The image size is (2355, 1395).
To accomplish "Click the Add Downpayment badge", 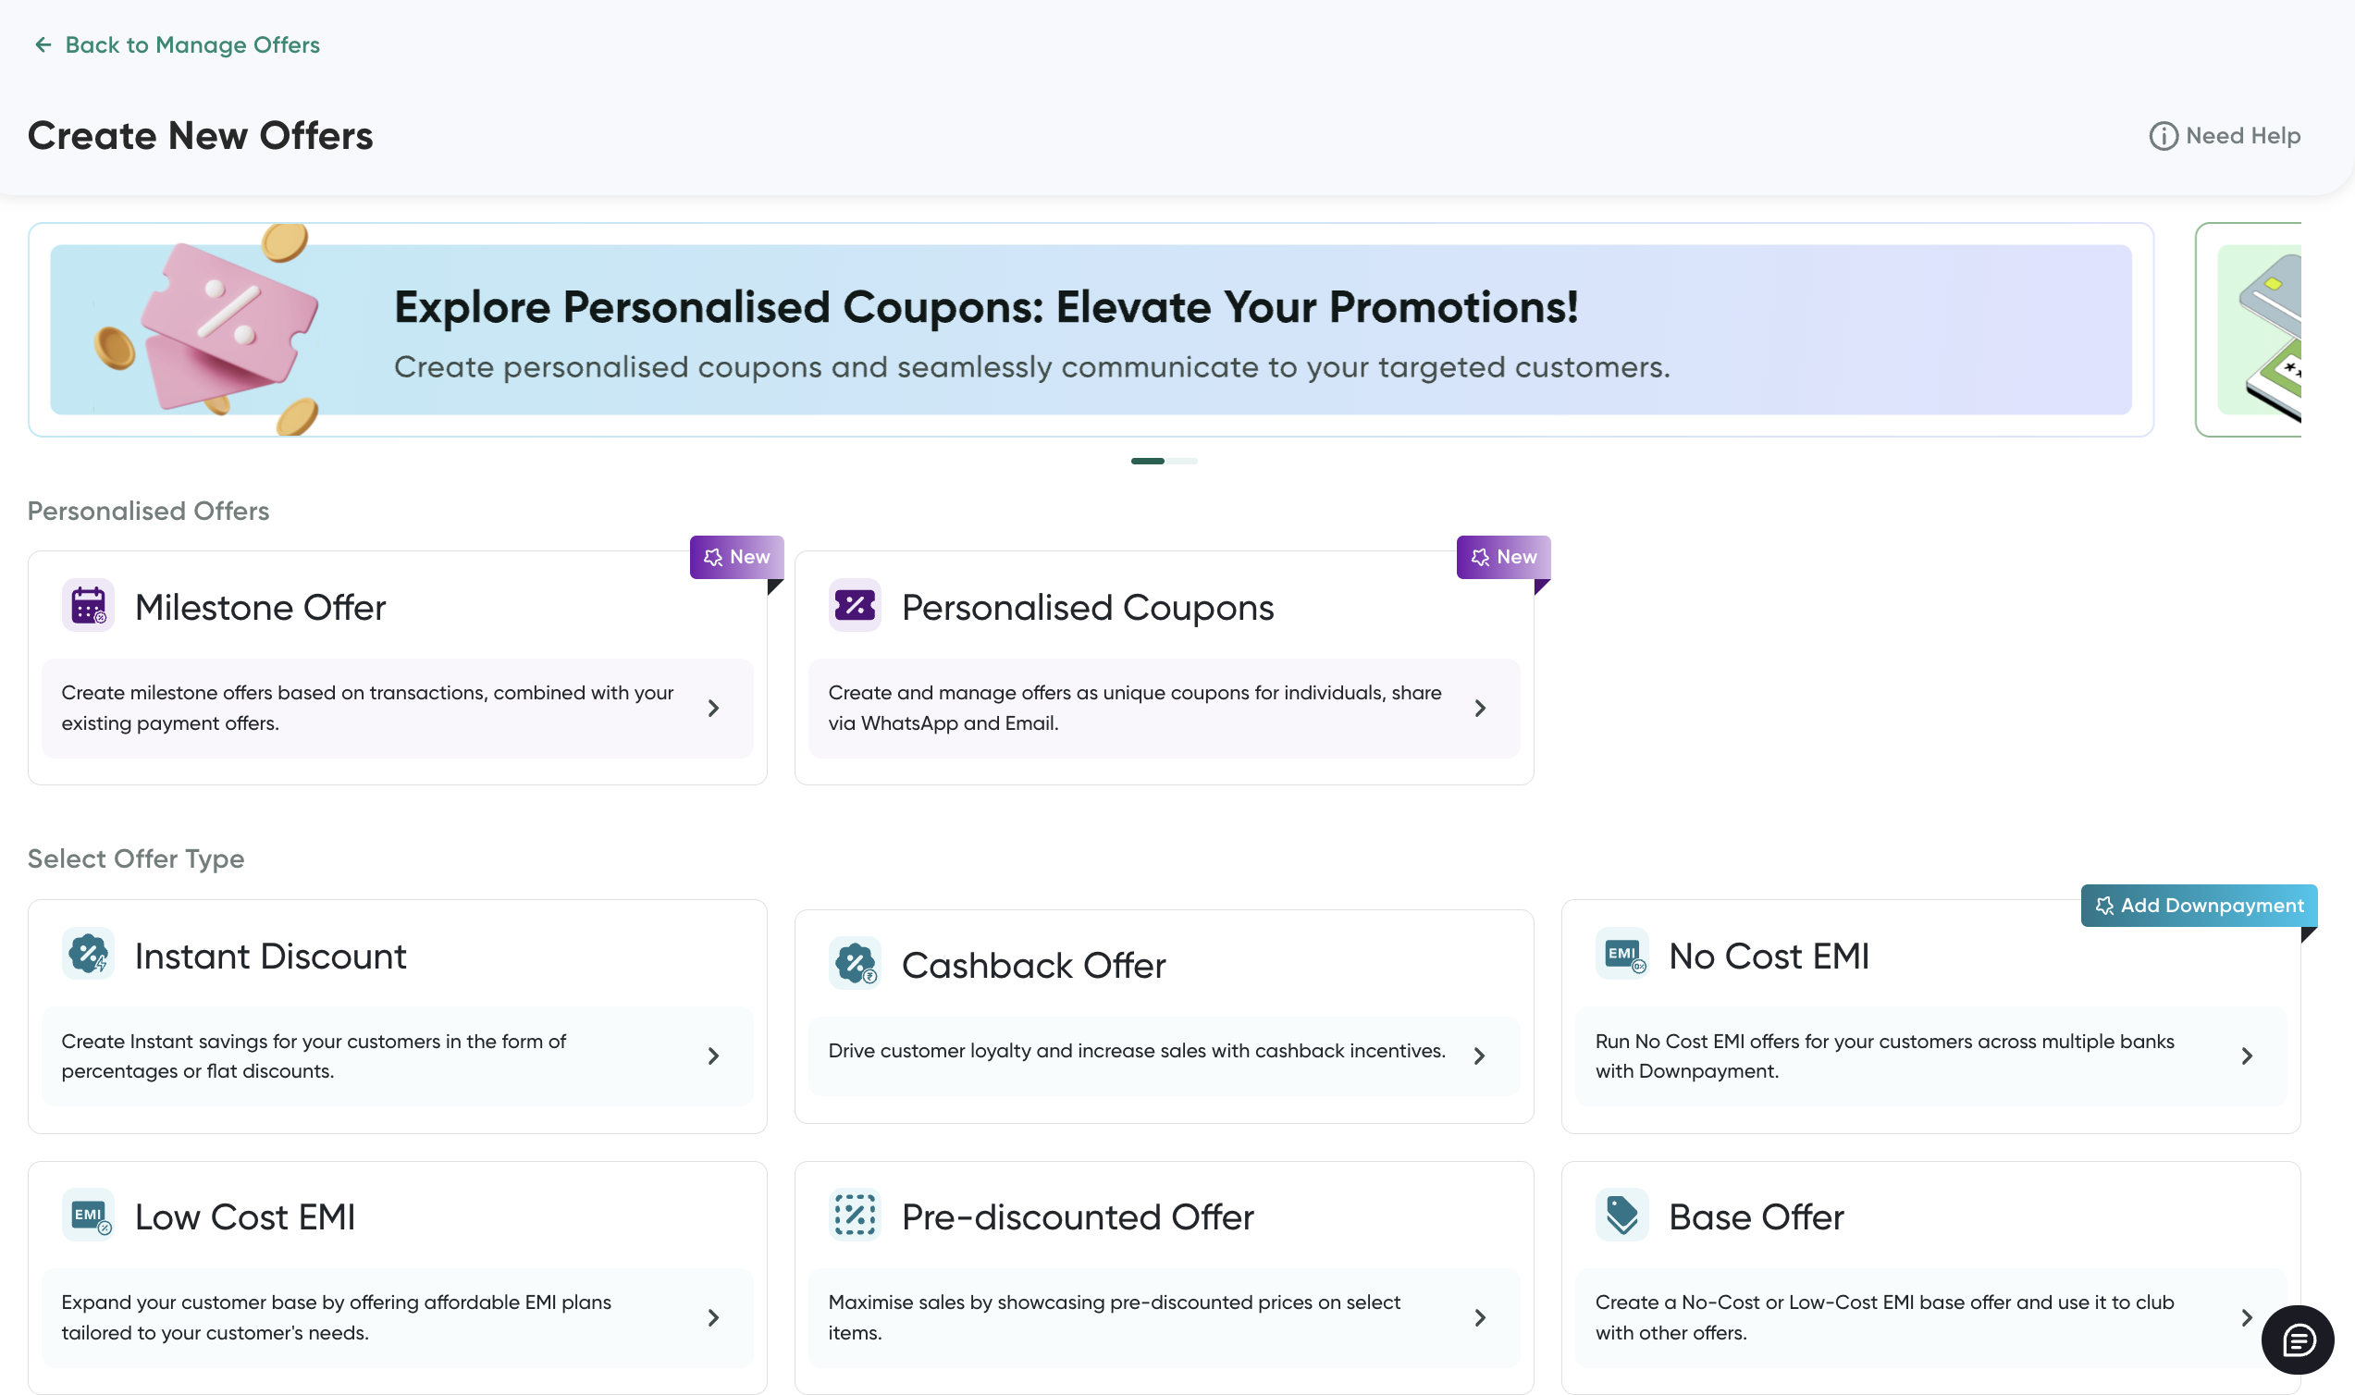I will [2199, 907].
